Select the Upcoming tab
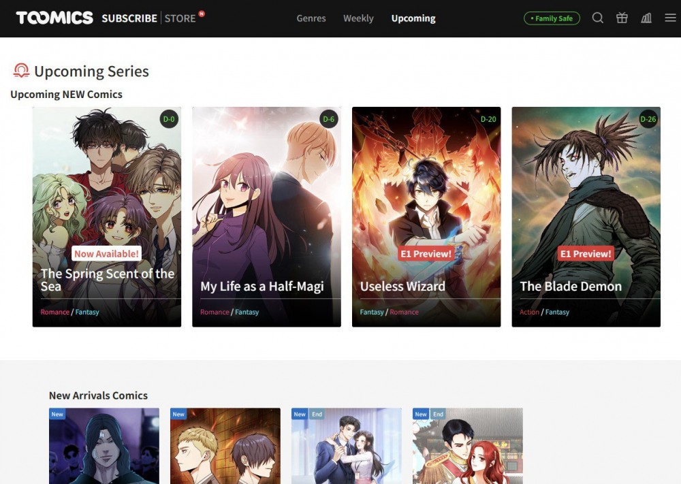Image resolution: width=681 pixels, height=484 pixels. 413,18
